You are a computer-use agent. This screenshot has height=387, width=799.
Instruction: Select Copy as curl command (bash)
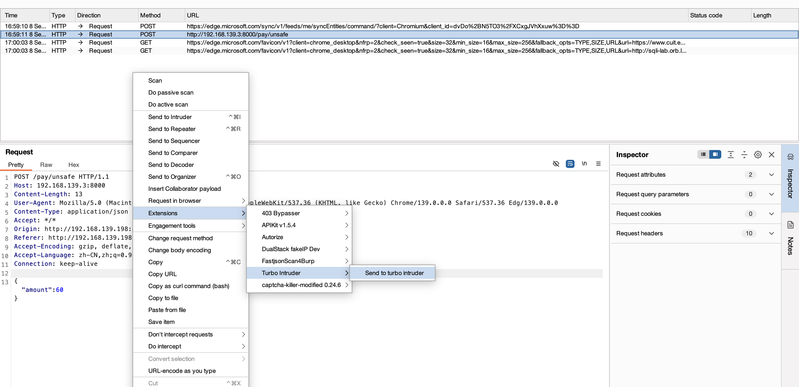coord(191,286)
